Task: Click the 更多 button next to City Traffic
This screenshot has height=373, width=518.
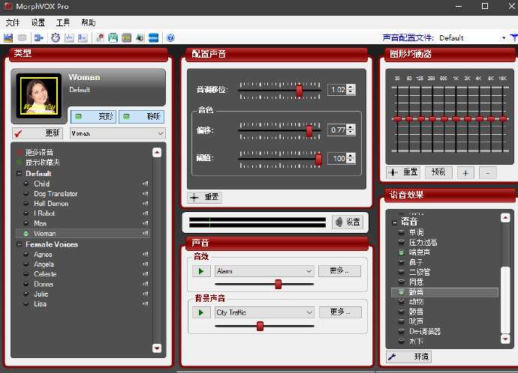Action: click(340, 312)
